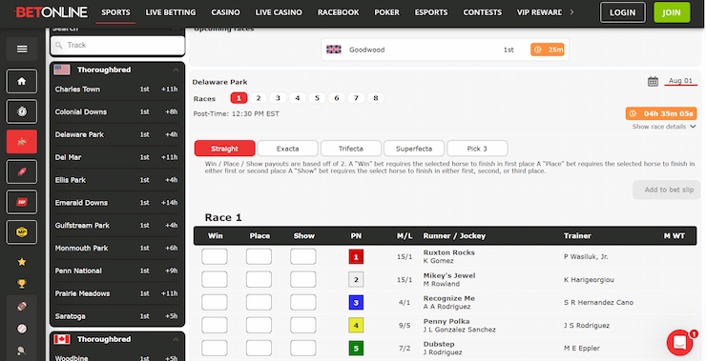
Task: Select the Straight bet tab
Action: click(224, 149)
